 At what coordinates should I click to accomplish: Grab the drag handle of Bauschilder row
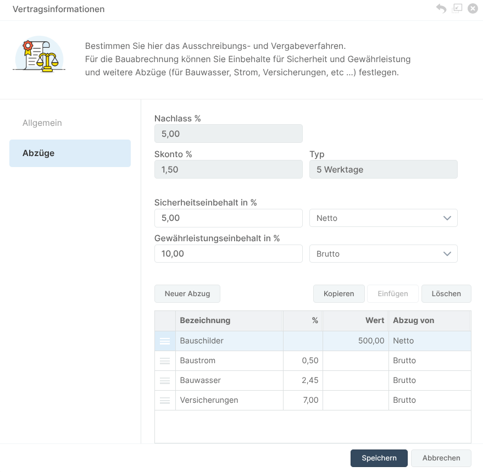click(165, 341)
